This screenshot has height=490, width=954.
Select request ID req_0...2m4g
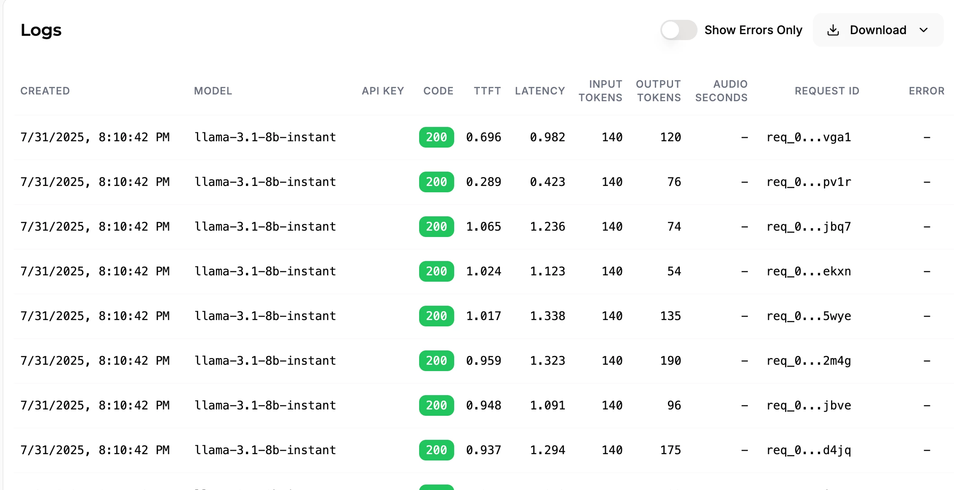809,361
